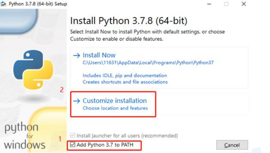Screen dimensions: 270x153
Task: Click the Python setup icon in title bar
Action: (3, 3)
